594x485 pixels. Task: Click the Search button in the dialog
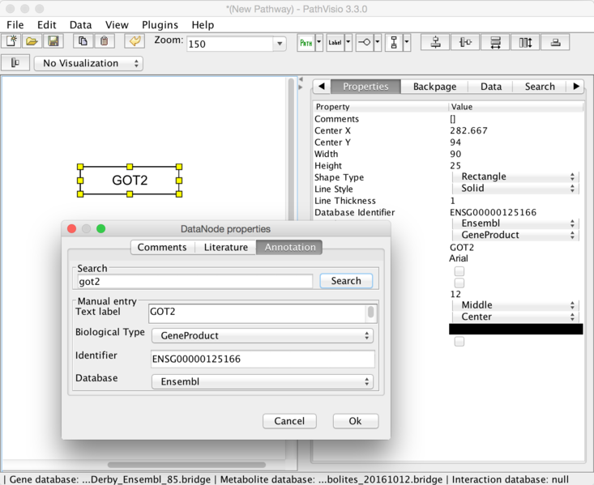tap(346, 281)
